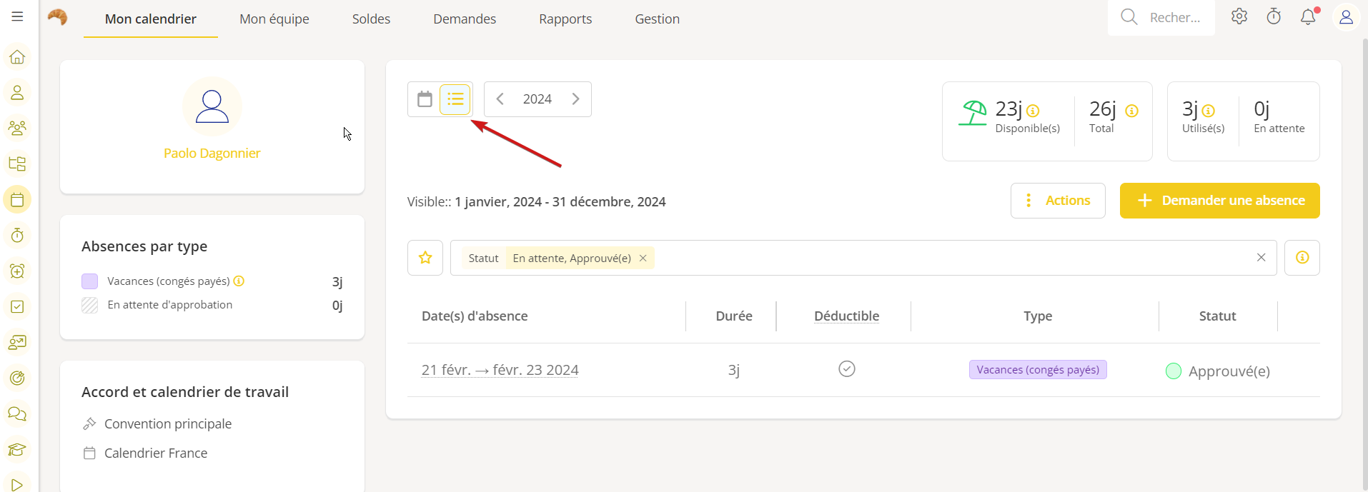Click the star favorite filter icon
This screenshot has height=492, width=1368.
point(425,258)
